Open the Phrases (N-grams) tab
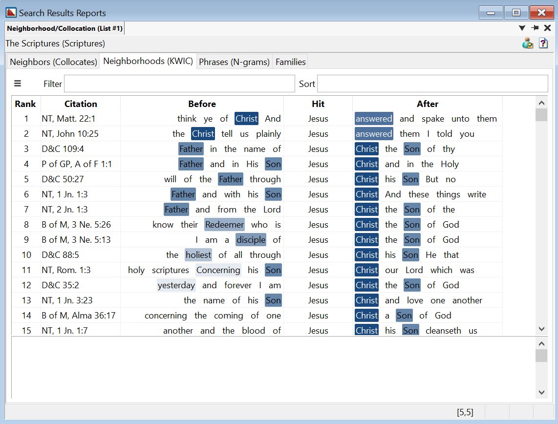This screenshot has height=424, width=558. click(x=234, y=62)
